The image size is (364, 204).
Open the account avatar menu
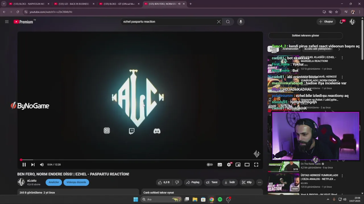352,22
